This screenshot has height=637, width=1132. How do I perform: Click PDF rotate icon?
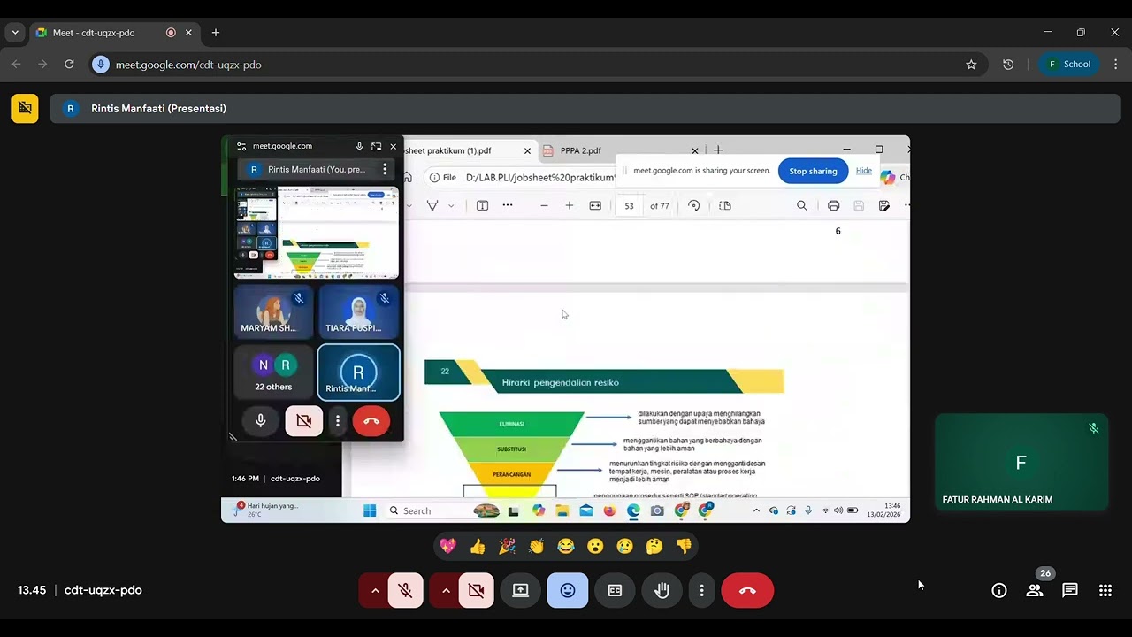[x=694, y=205]
